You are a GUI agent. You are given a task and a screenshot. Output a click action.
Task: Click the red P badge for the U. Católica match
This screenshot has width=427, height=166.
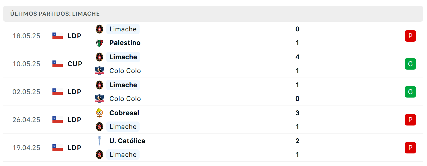point(410,148)
